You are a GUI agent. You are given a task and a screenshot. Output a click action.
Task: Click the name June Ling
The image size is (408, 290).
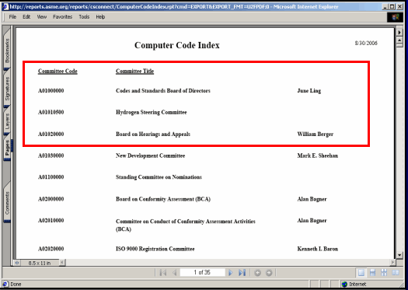pyautogui.click(x=309, y=91)
